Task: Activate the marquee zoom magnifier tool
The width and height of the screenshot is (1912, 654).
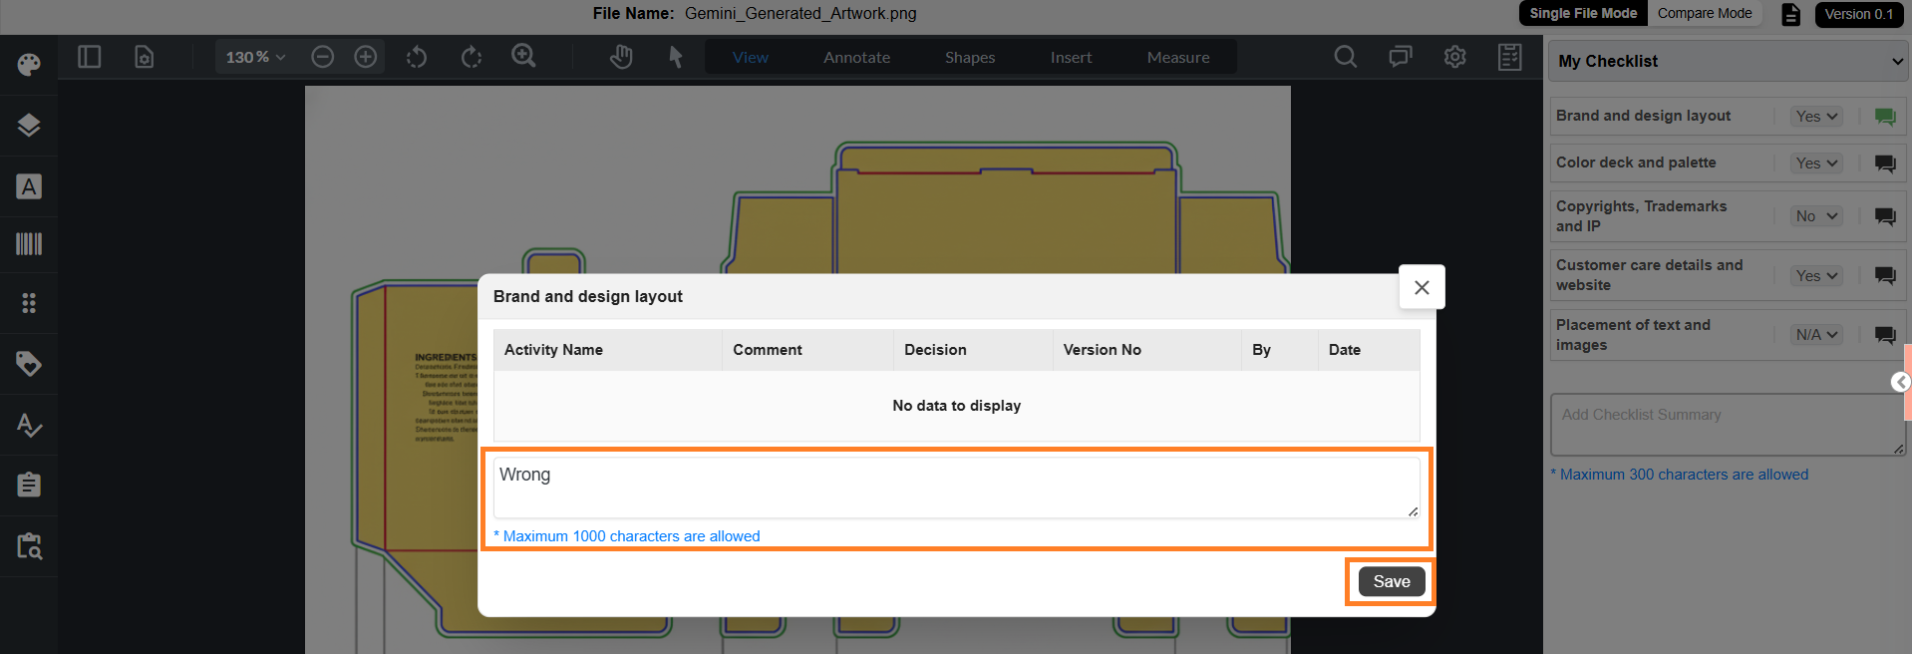Action: [x=523, y=56]
